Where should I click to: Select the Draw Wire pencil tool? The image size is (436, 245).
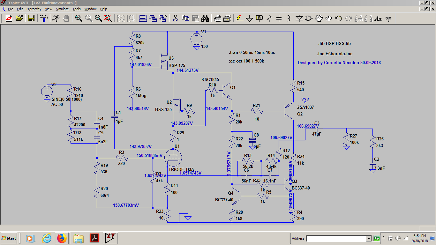[240, 18]
